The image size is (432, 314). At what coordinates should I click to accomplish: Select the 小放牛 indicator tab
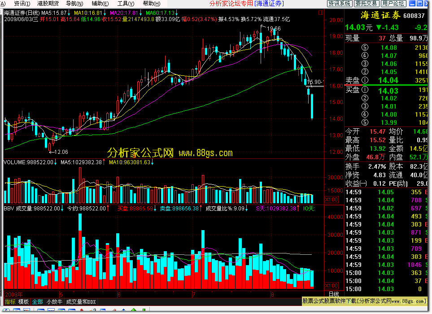click(x=54, y=302)
